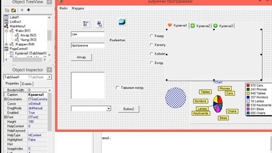Select Аткар (N2) menu item node
This screenshot has height=153, width=272.
point(28,35)
